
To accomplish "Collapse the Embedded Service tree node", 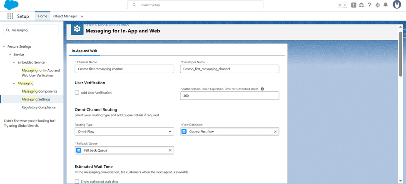I will tap(14, 63).
